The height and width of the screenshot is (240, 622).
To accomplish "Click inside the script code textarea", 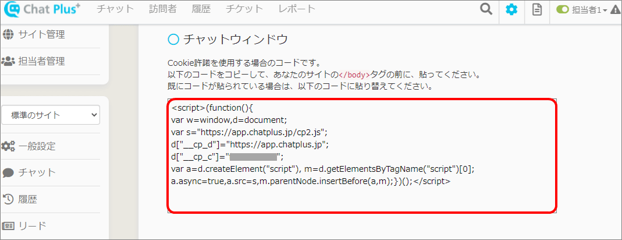I will [x=362, y=156].
